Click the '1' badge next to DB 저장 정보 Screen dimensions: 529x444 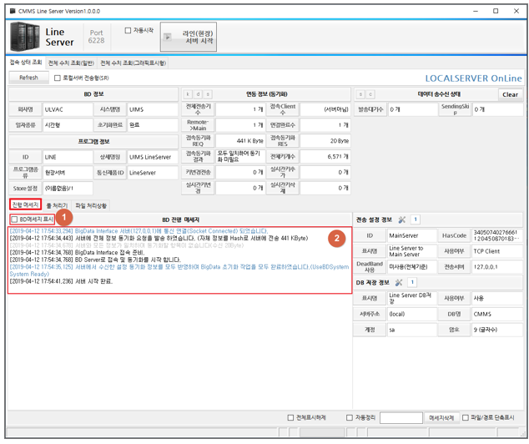412,282
